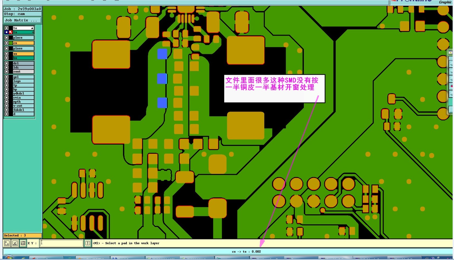Click the middle blue selected pad
The width and height of the screenshot is (454, 260).
tap(162, 79)
